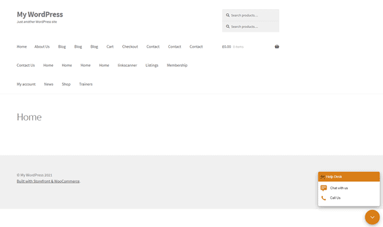Open Contact Us menu item
This screenshot has height=227, width=383.
(26, 65)
